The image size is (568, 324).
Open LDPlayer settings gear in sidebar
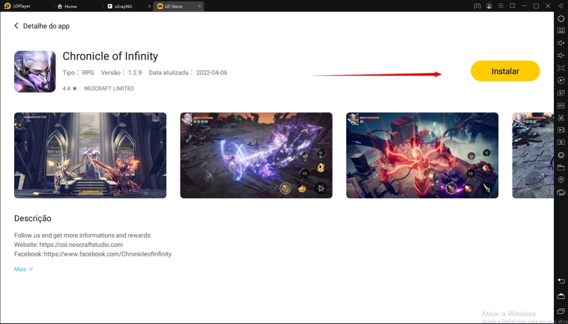(561, 18)
